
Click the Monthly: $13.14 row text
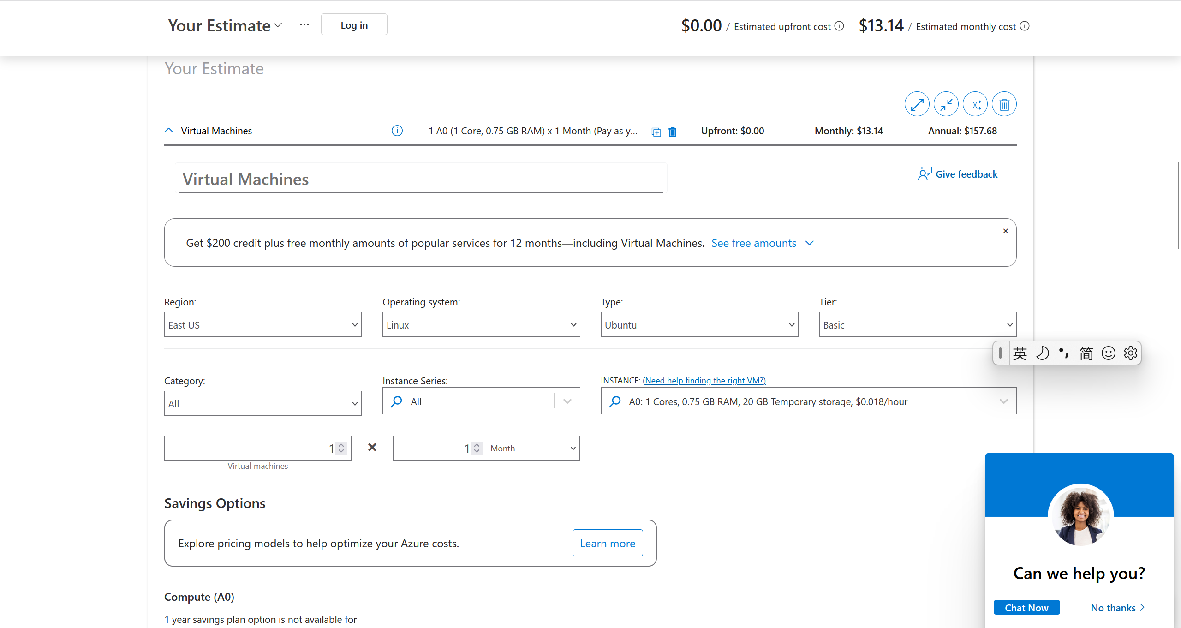848,131
